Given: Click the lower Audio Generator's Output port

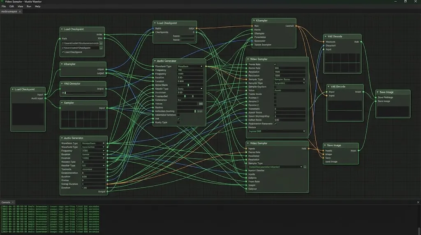Looking at the screenshot, I should click(107, 191).
